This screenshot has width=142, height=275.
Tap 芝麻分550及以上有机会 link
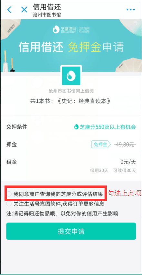(108, 127)
